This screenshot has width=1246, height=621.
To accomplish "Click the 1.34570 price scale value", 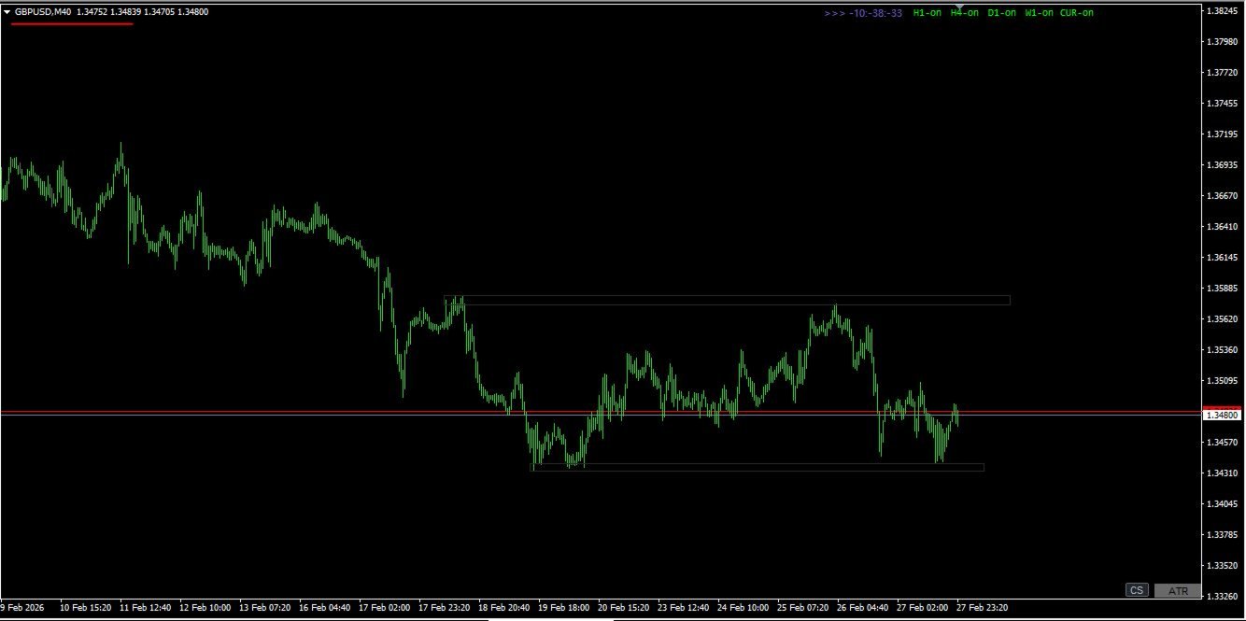I will coord(1222,442).
